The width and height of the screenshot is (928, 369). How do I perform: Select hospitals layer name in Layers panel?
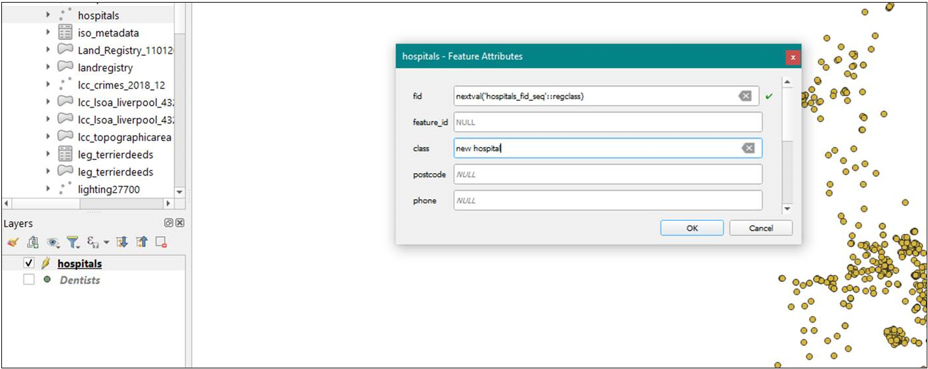[x=79, y=263]
